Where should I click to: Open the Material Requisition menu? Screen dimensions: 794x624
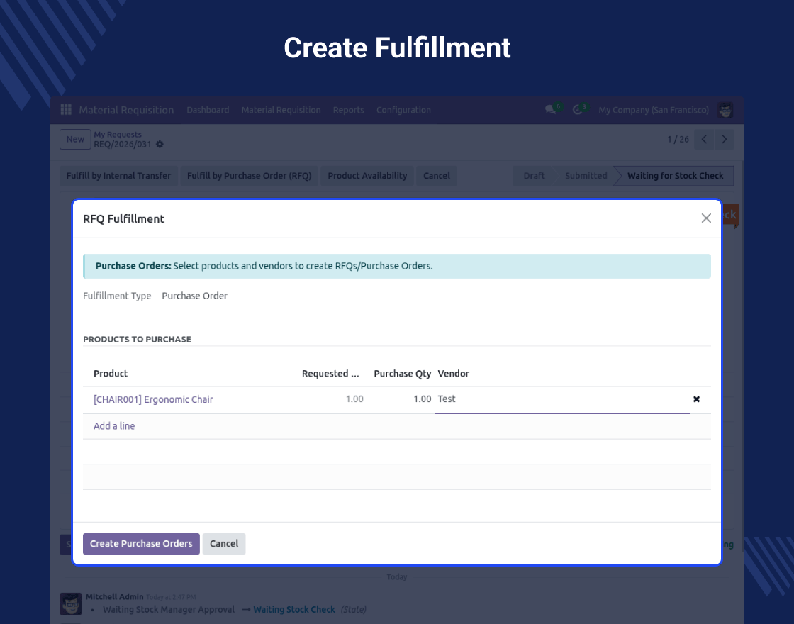point(281,110)
